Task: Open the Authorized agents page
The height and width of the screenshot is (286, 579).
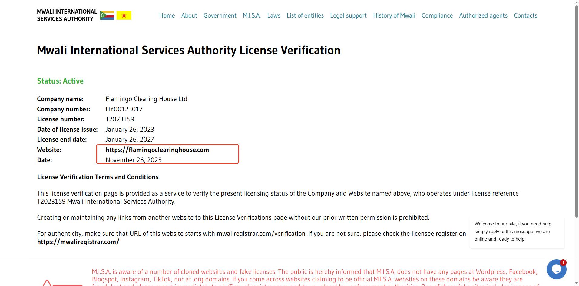Action: click(x=483, y=15)
